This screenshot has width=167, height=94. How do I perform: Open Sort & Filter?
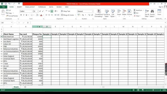pos(147,13)
